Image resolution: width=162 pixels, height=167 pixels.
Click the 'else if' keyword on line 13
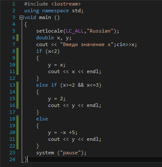(46, 85)
